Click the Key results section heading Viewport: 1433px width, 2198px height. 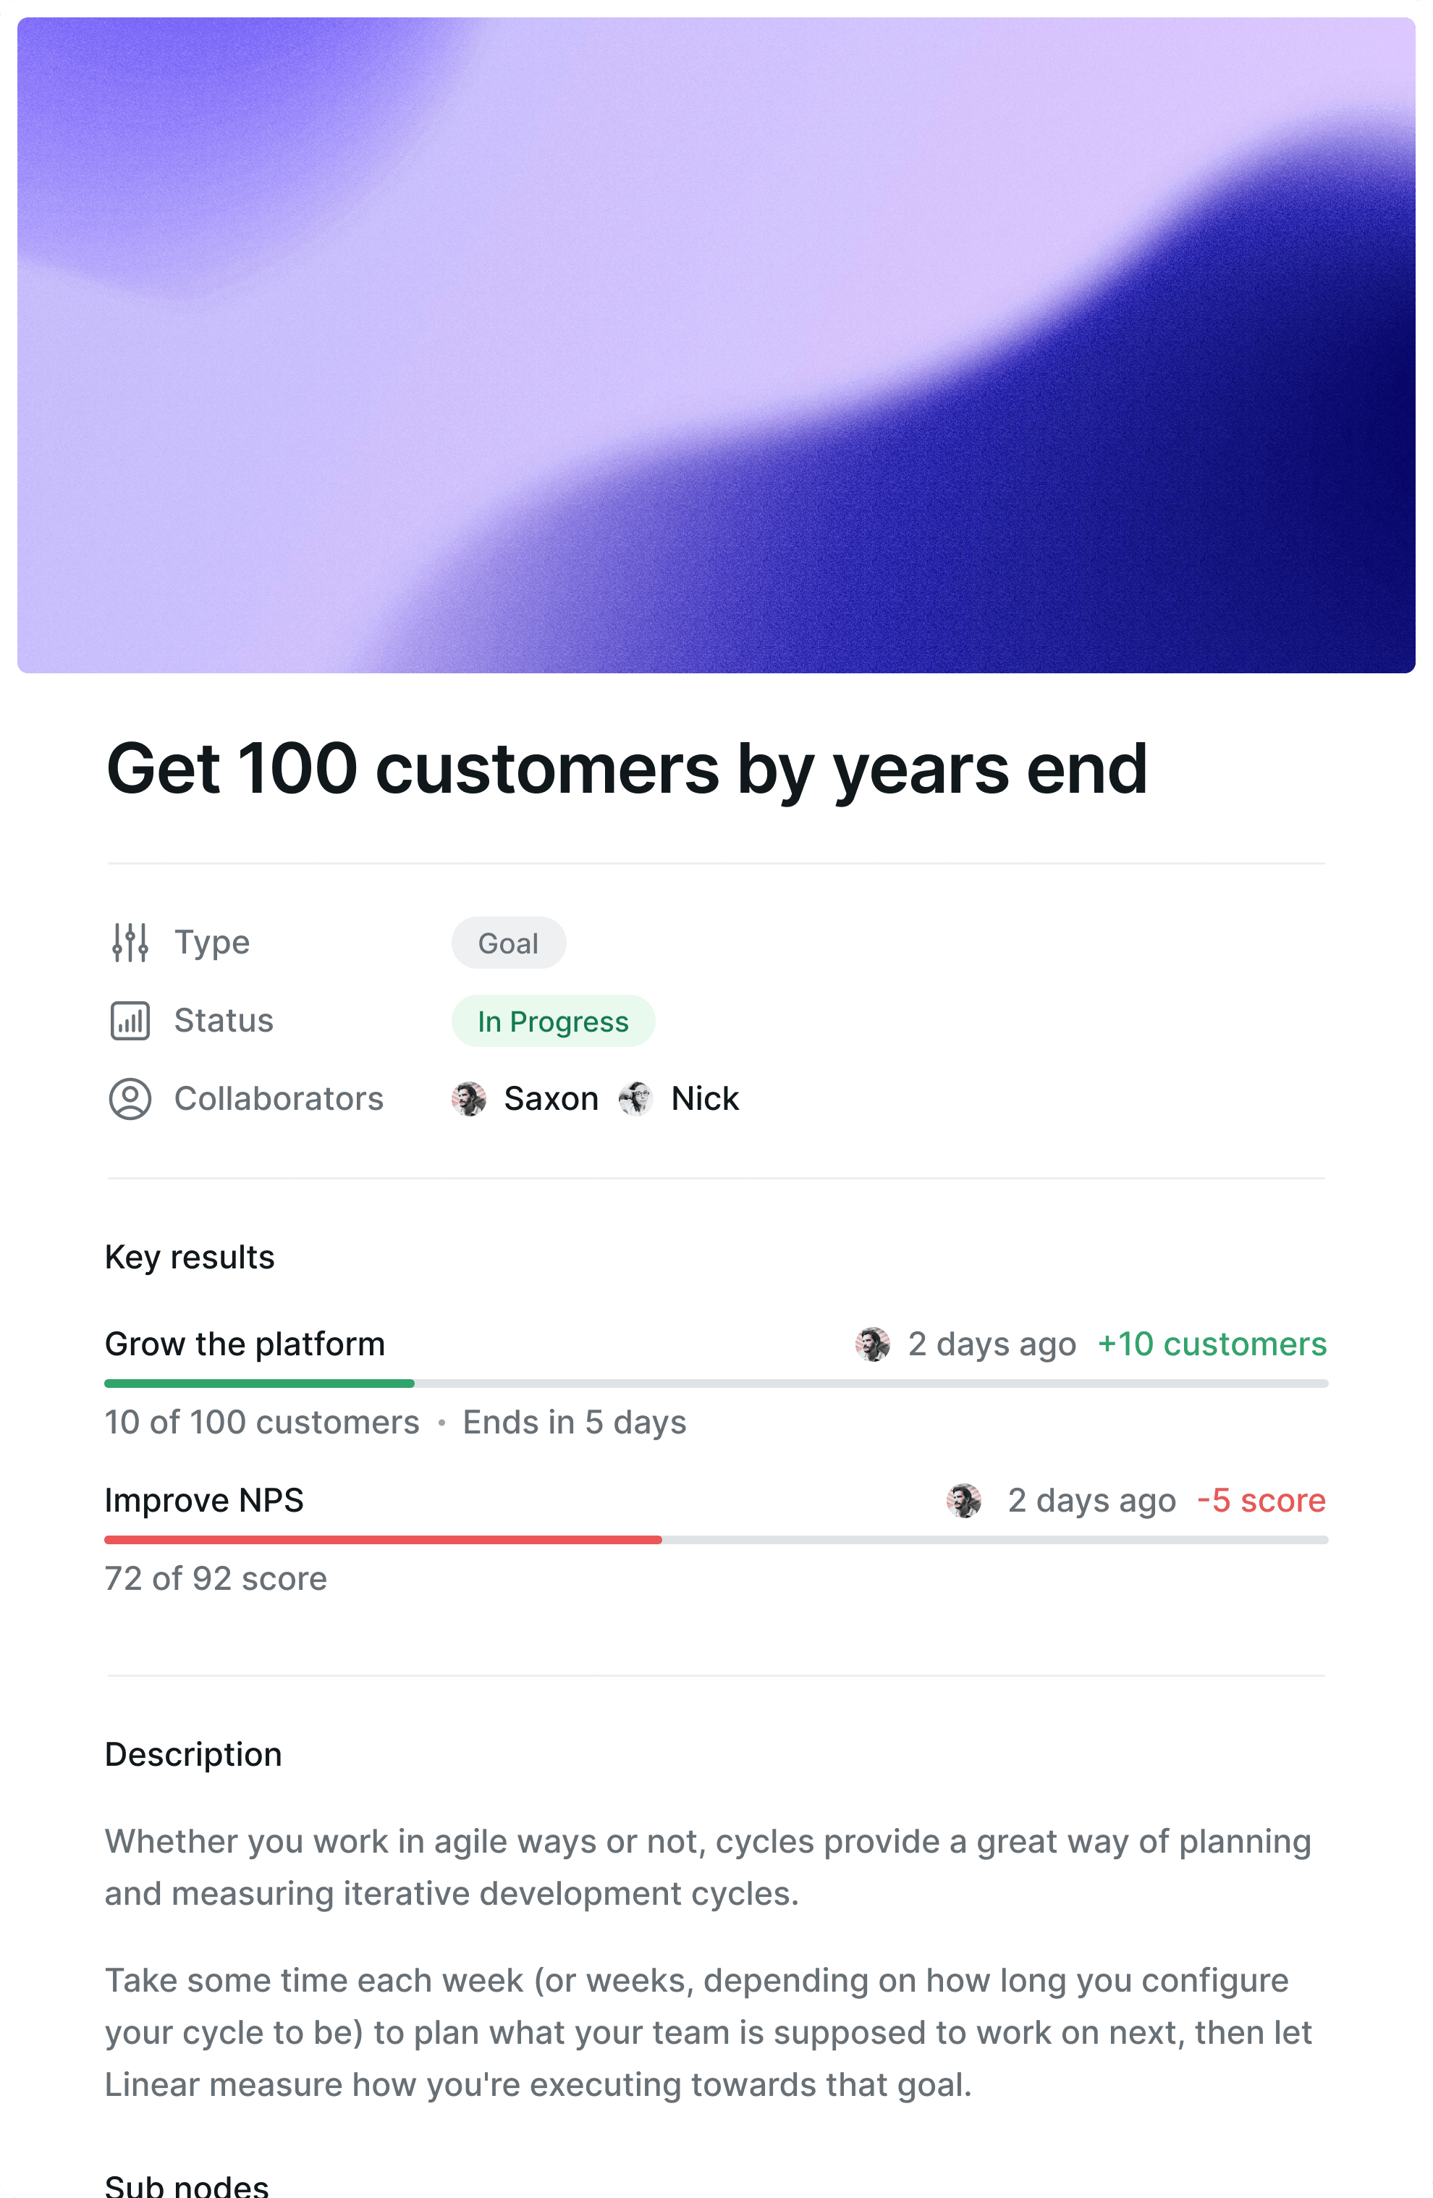190,1258
